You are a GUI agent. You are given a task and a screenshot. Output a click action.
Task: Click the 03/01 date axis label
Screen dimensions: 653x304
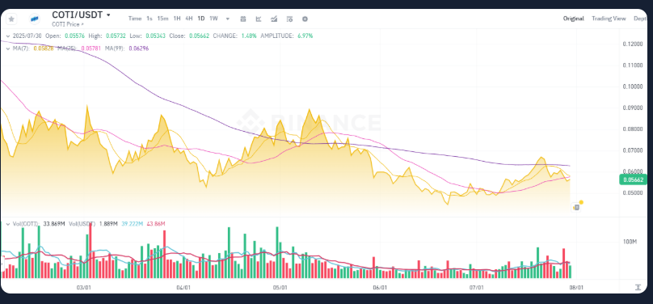tap(84, 288)
